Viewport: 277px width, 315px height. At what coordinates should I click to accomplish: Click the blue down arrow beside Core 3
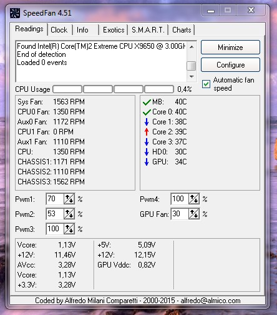pyautogui.click(x=147, y=142)
